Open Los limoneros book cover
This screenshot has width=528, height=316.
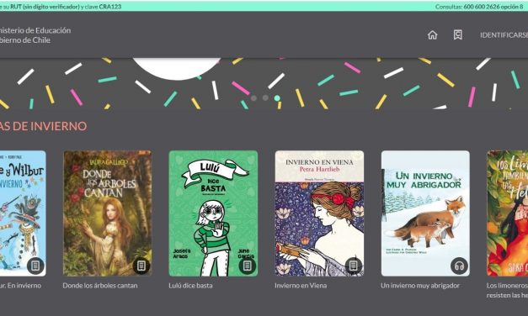tap(508, 213)
